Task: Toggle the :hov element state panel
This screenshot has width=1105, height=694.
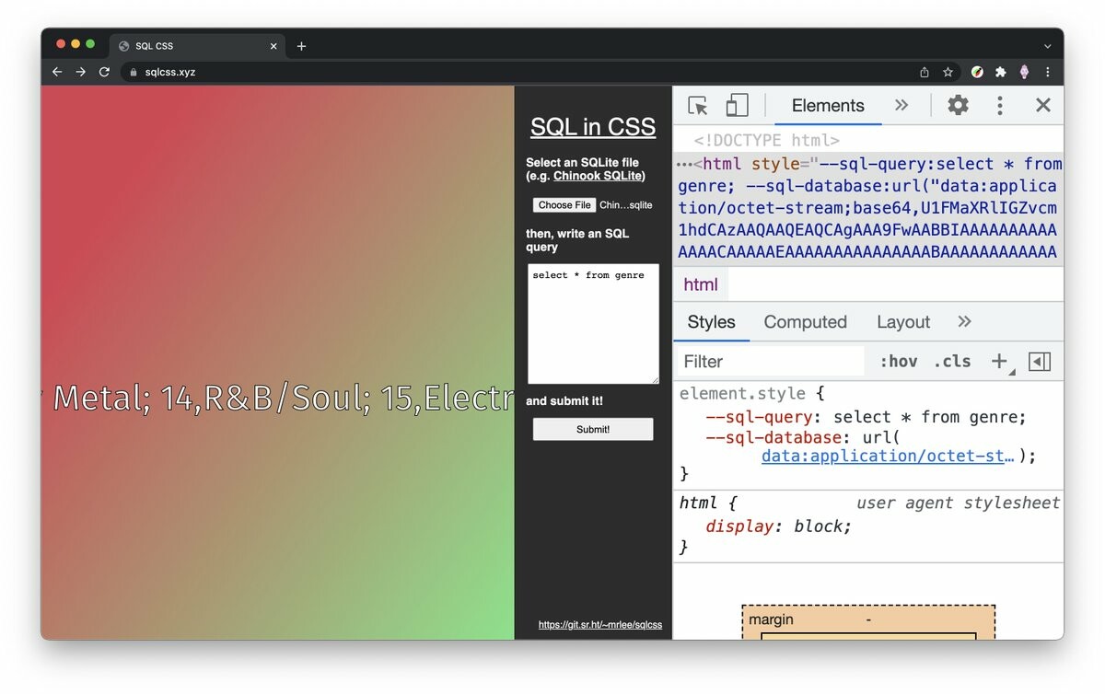Action: click(x=898, y=362)
